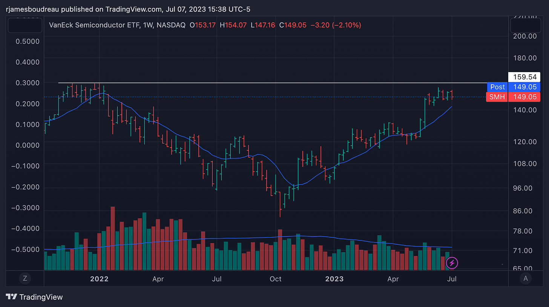This screenshot has width=549, height=307.
Task: Click the Z timezone button
Action: [x=25, y=279]
